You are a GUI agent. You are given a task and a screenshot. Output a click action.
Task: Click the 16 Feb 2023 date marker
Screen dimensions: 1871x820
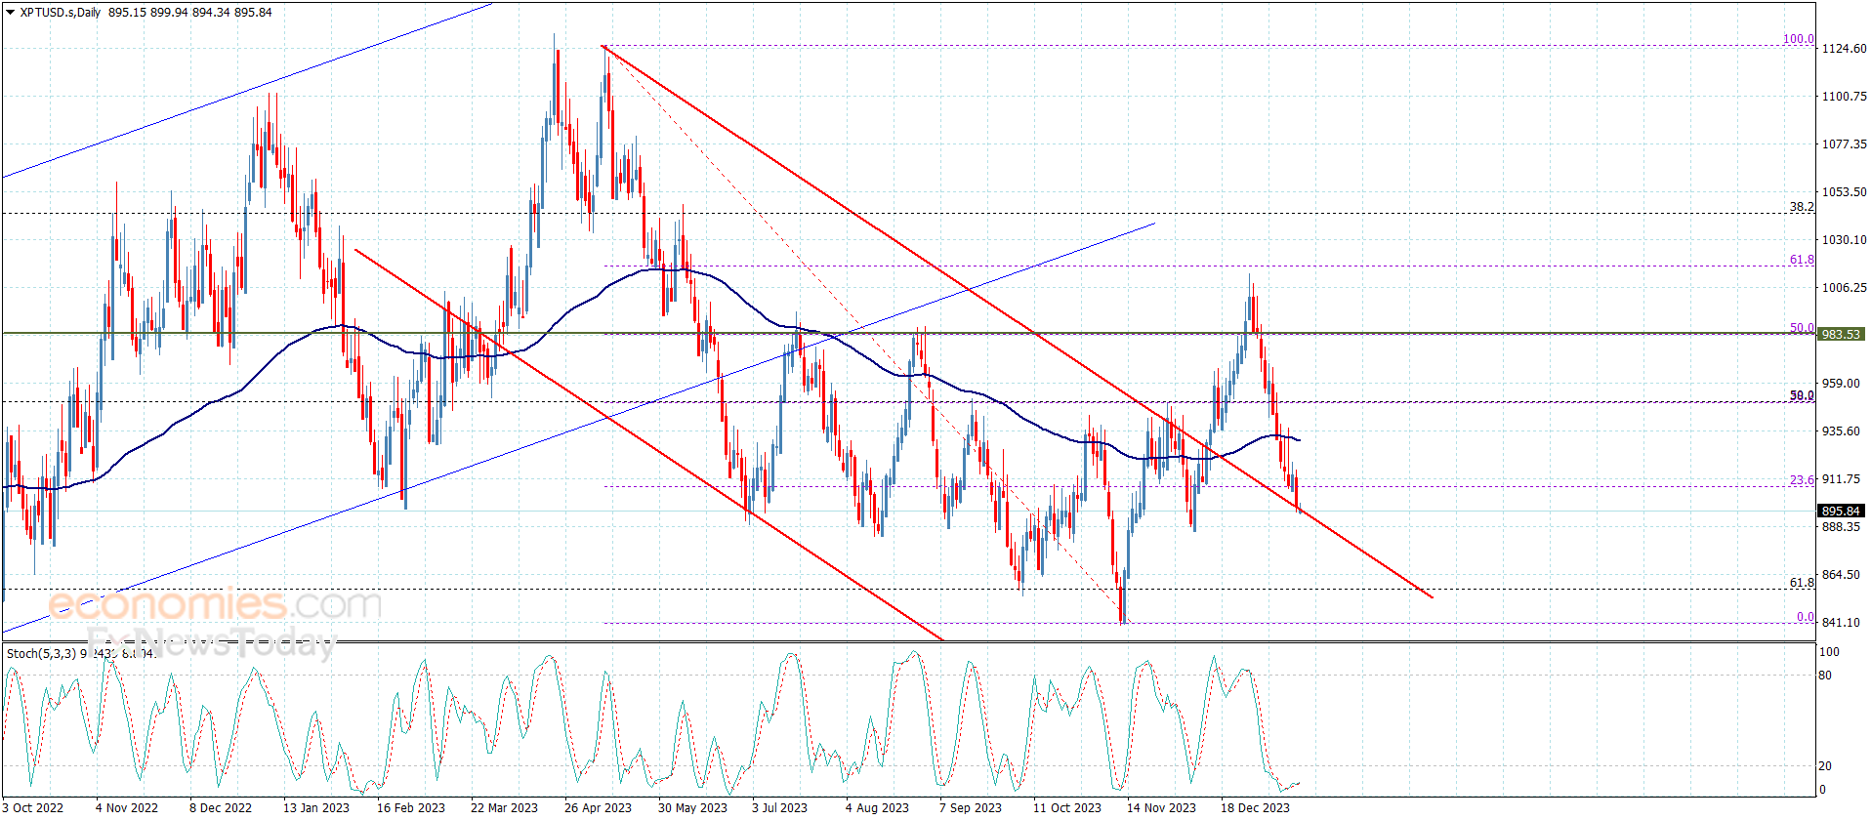pyautogui.click(x=410, y=807)
